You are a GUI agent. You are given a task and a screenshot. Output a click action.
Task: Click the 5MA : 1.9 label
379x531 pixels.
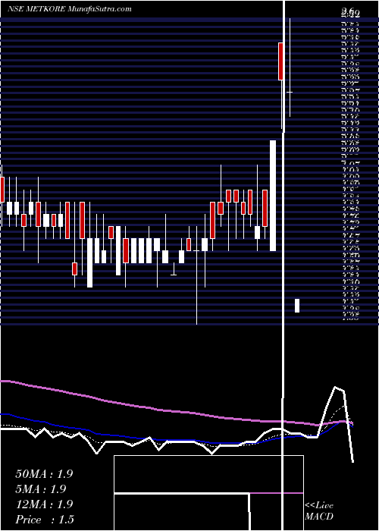[x=41, y=489]
